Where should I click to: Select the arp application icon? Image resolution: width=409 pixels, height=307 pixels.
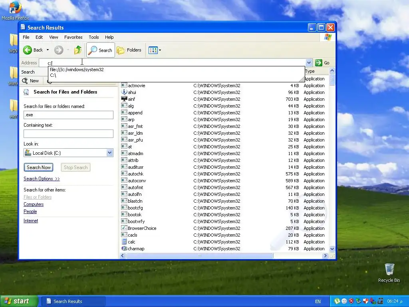[x=124, y=119]
